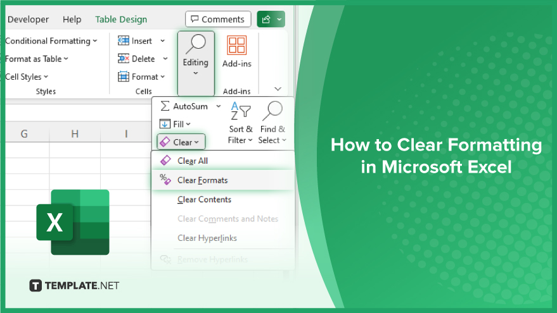Screen dimensions: 557x313
Task: Click the Comments speech bubble icon
Action: tap(195, 19)
